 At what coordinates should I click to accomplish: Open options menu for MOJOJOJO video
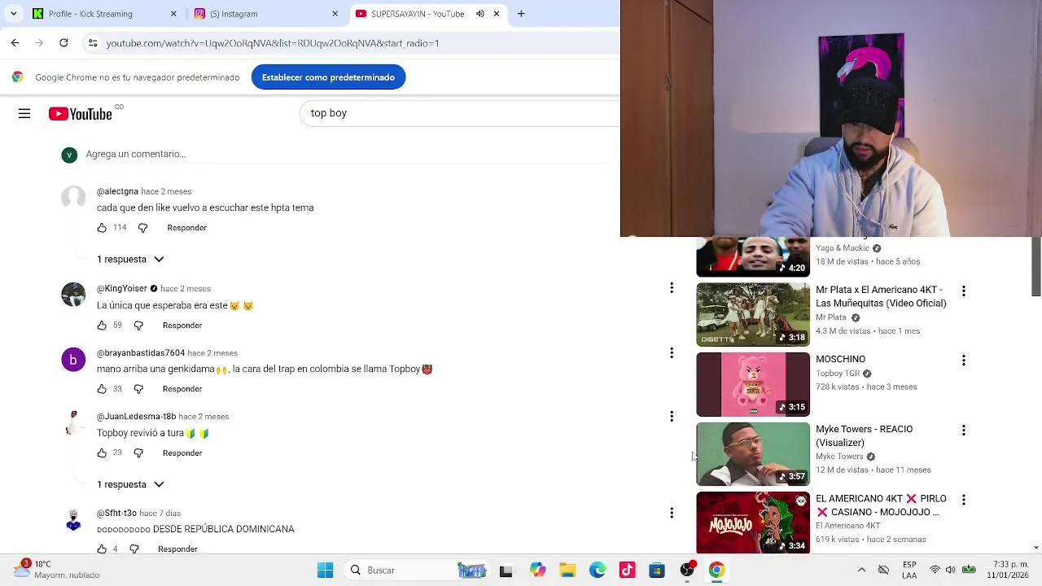click(963, 500)
